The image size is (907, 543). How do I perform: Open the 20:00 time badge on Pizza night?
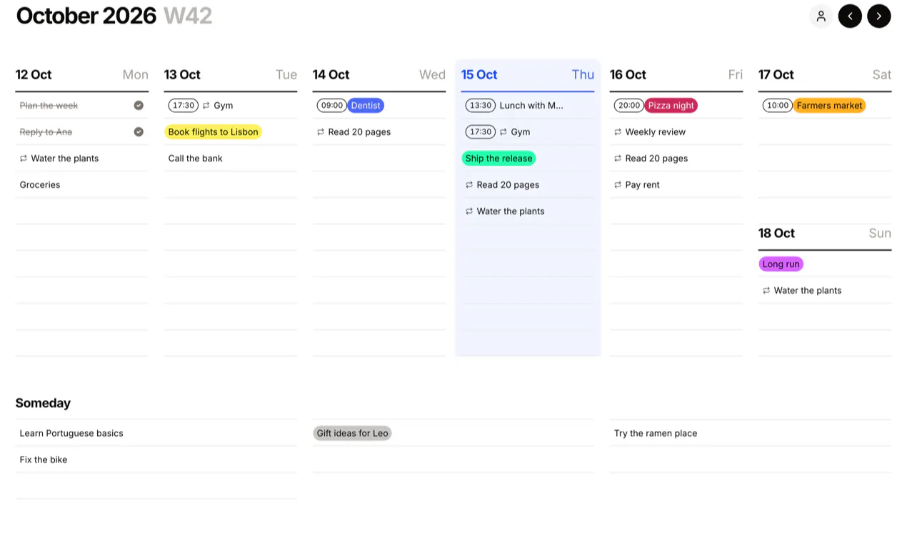tap(629, 106)
